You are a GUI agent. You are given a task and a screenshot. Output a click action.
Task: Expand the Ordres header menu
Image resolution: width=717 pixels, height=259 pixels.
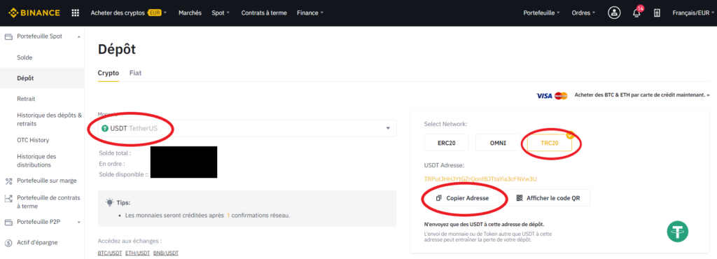tap(583, 13)
